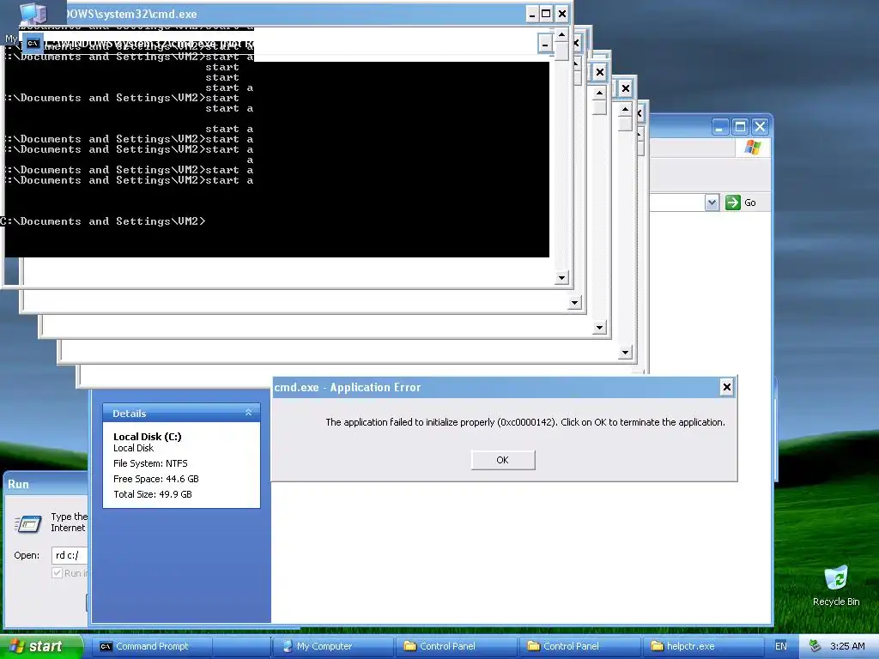Close the front cmd.exe window

coord(562,14)
